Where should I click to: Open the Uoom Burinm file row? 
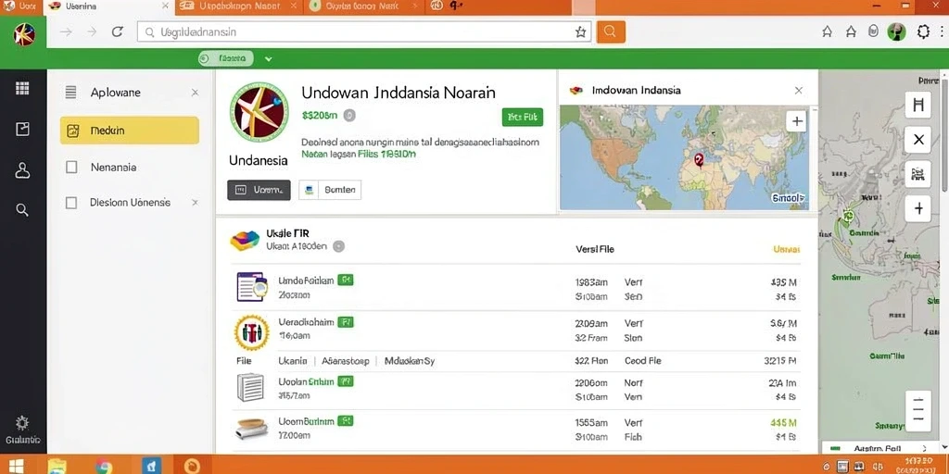point(515,430)
